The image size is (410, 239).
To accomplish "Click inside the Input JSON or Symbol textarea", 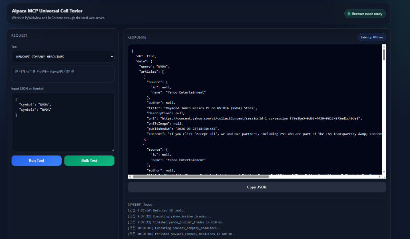I will [63, 122].
